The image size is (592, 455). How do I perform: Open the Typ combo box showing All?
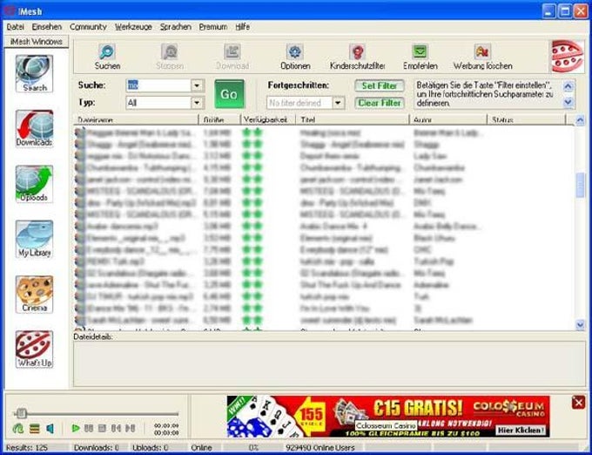pyautogui.click(x=165, y=102)
